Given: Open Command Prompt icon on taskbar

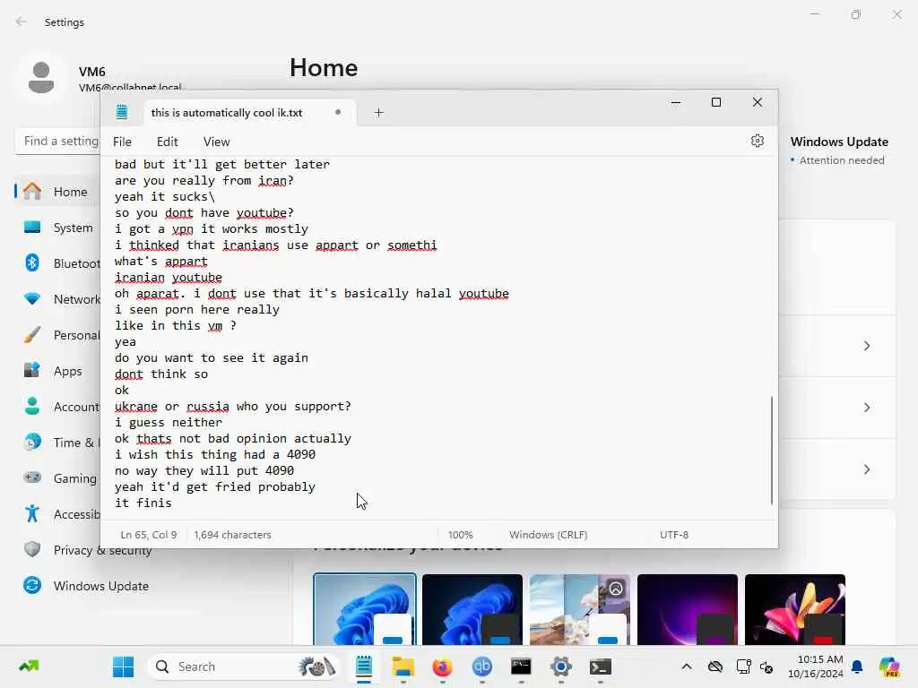Looking at the screenshot, I should click(521, 666).
